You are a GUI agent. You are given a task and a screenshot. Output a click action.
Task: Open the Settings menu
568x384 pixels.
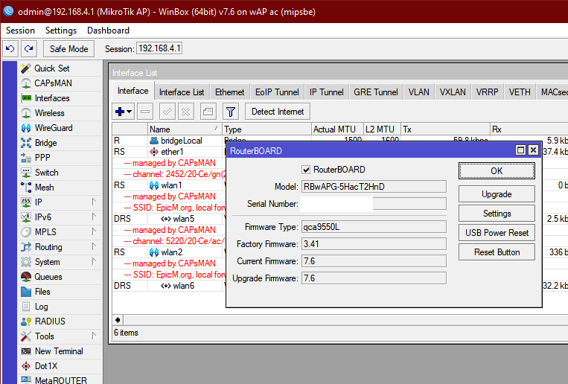(61, 31)
